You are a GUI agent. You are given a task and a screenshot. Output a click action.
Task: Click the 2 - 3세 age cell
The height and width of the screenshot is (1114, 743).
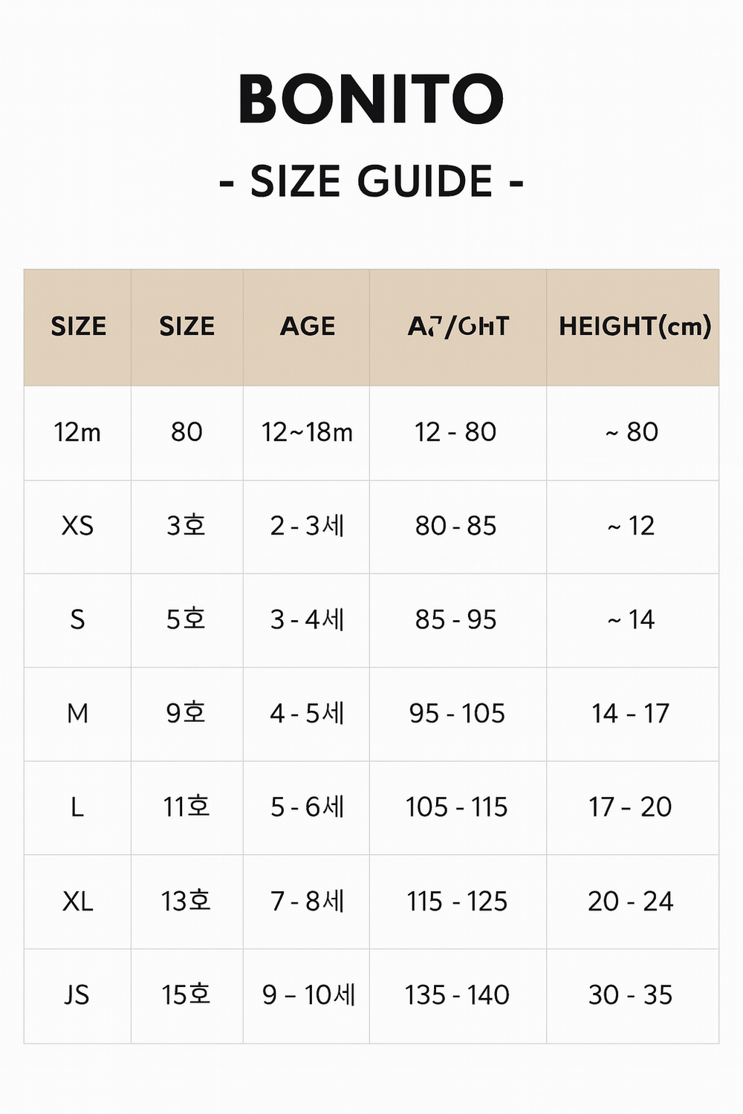click(x=307, y=526)
